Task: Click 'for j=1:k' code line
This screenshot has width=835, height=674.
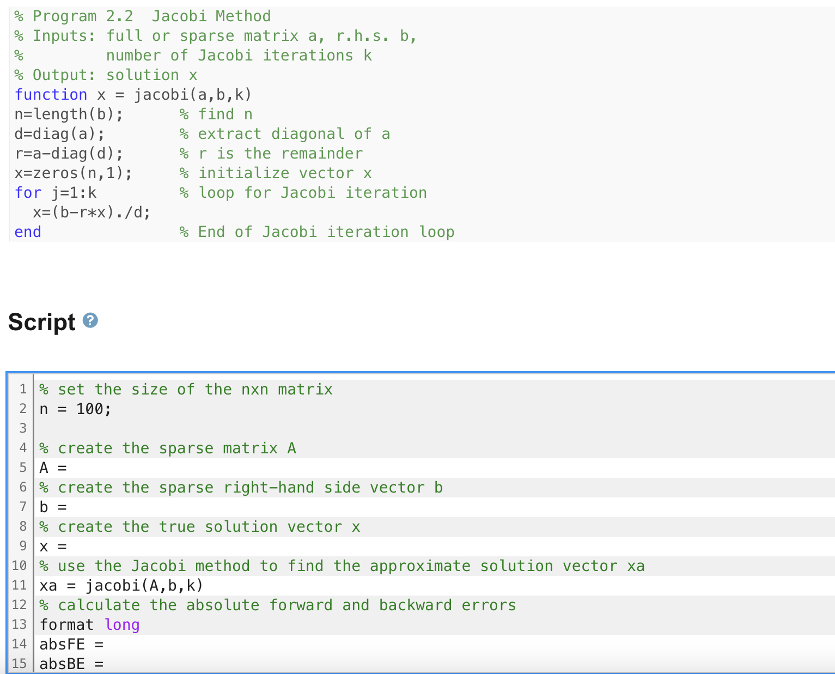Action: tap(56, 193)
